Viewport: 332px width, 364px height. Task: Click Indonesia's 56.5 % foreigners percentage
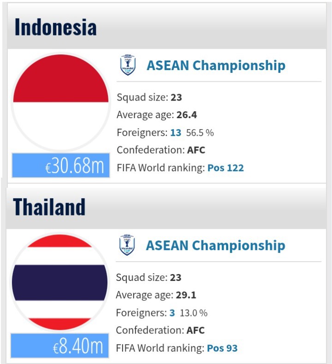(x=200, y=133)
